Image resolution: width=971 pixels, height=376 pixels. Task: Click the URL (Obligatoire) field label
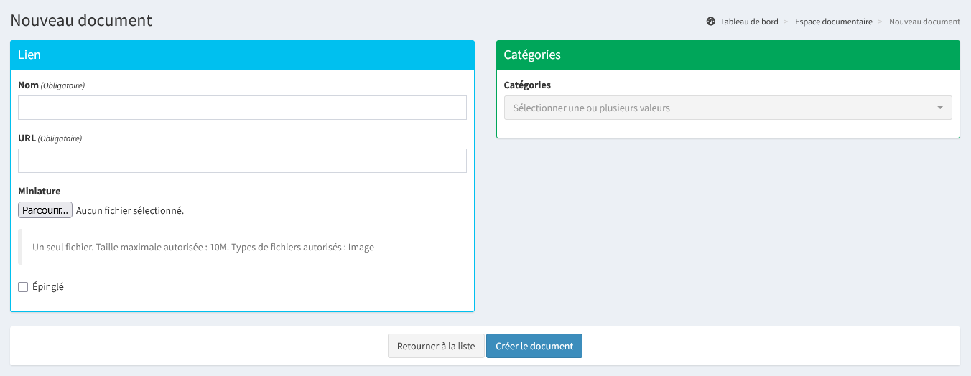50,138
